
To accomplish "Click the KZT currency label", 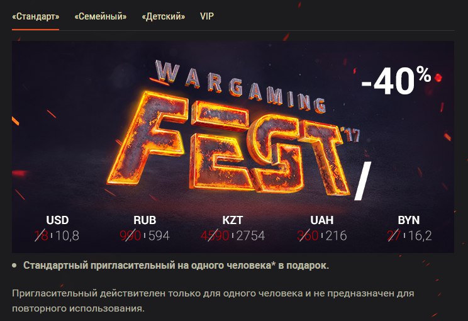I will 233,220.
